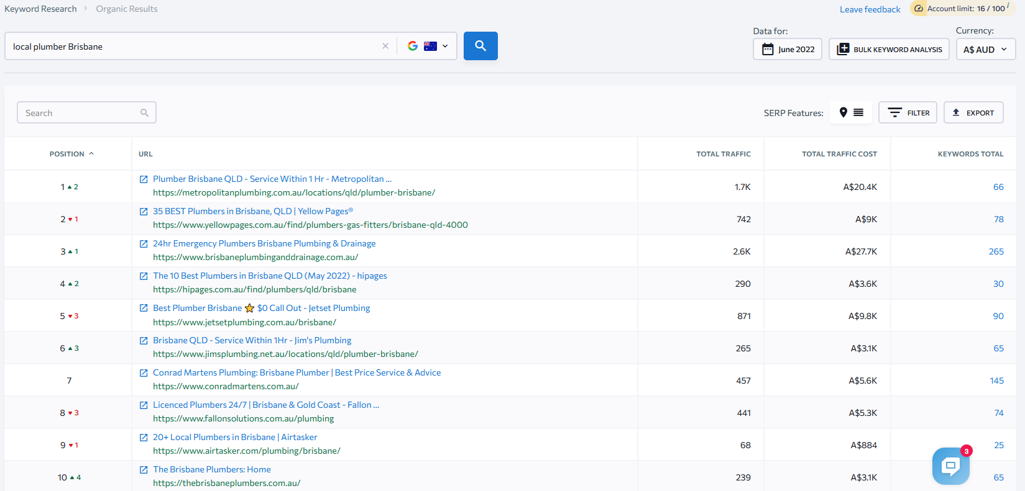This screenshot has width=1025, height=491.
Task: Sort by the Position column header
Action: (x=67, y=154)
